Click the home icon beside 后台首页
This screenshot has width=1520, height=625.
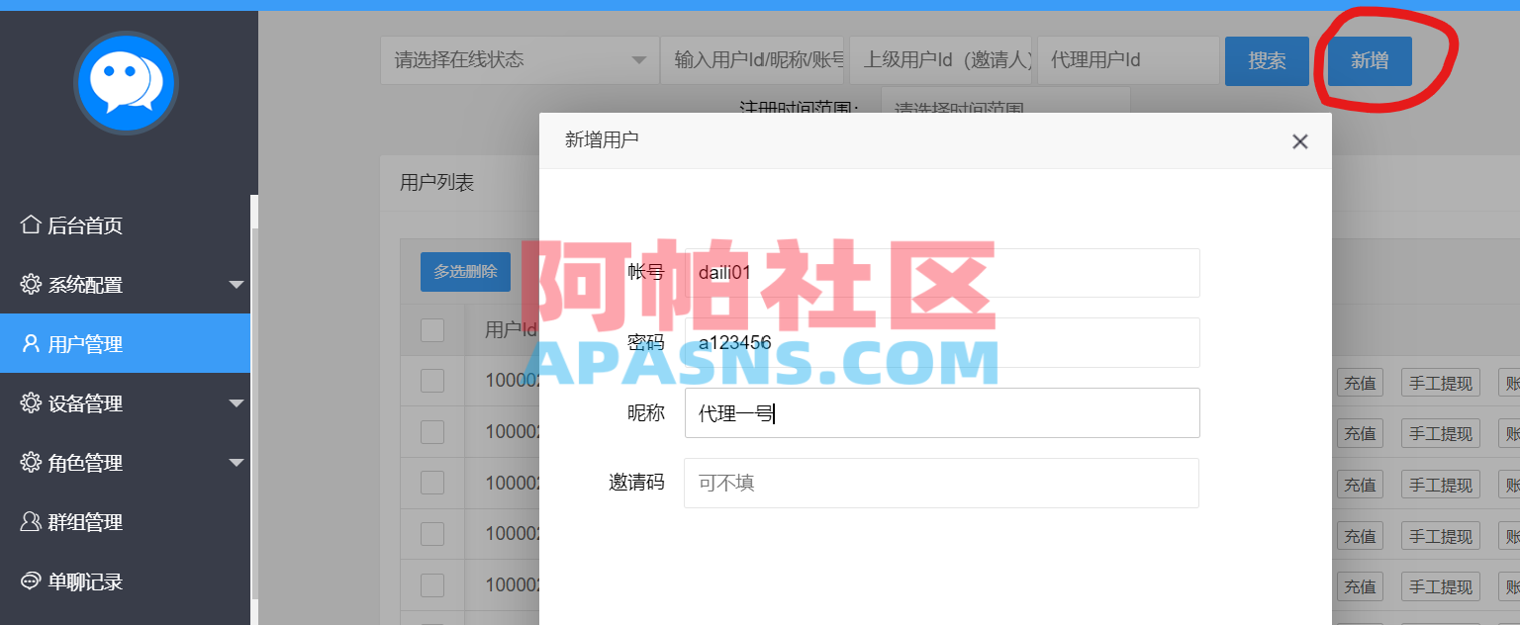31,224
